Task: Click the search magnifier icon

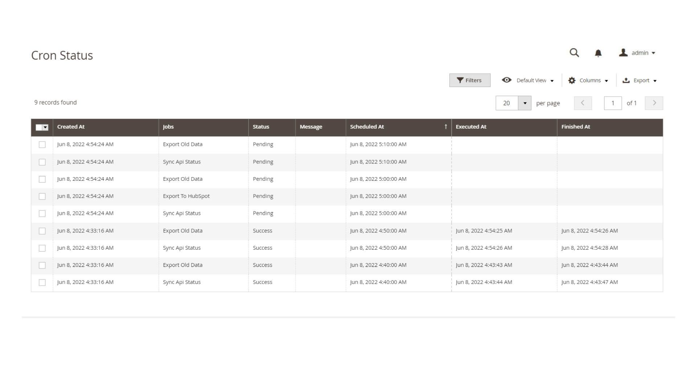Action: [x=574, y=53]
